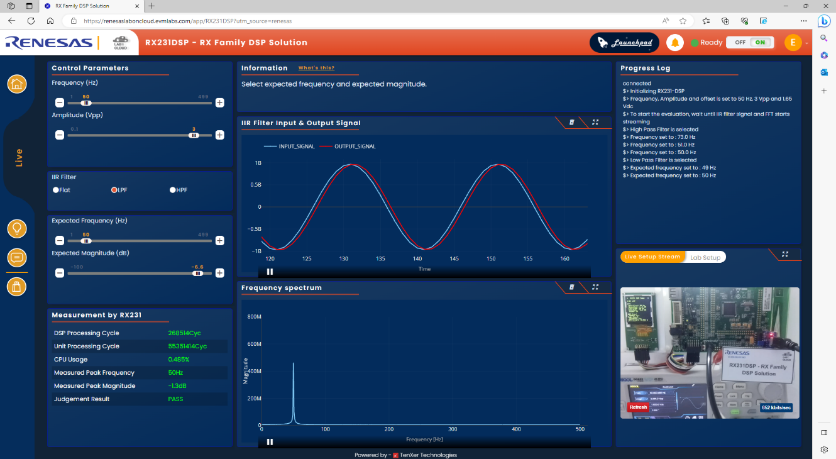Pause the IIR filter signal chart
The height and width of the screenshot is (459, 836).
coord(270,272)
